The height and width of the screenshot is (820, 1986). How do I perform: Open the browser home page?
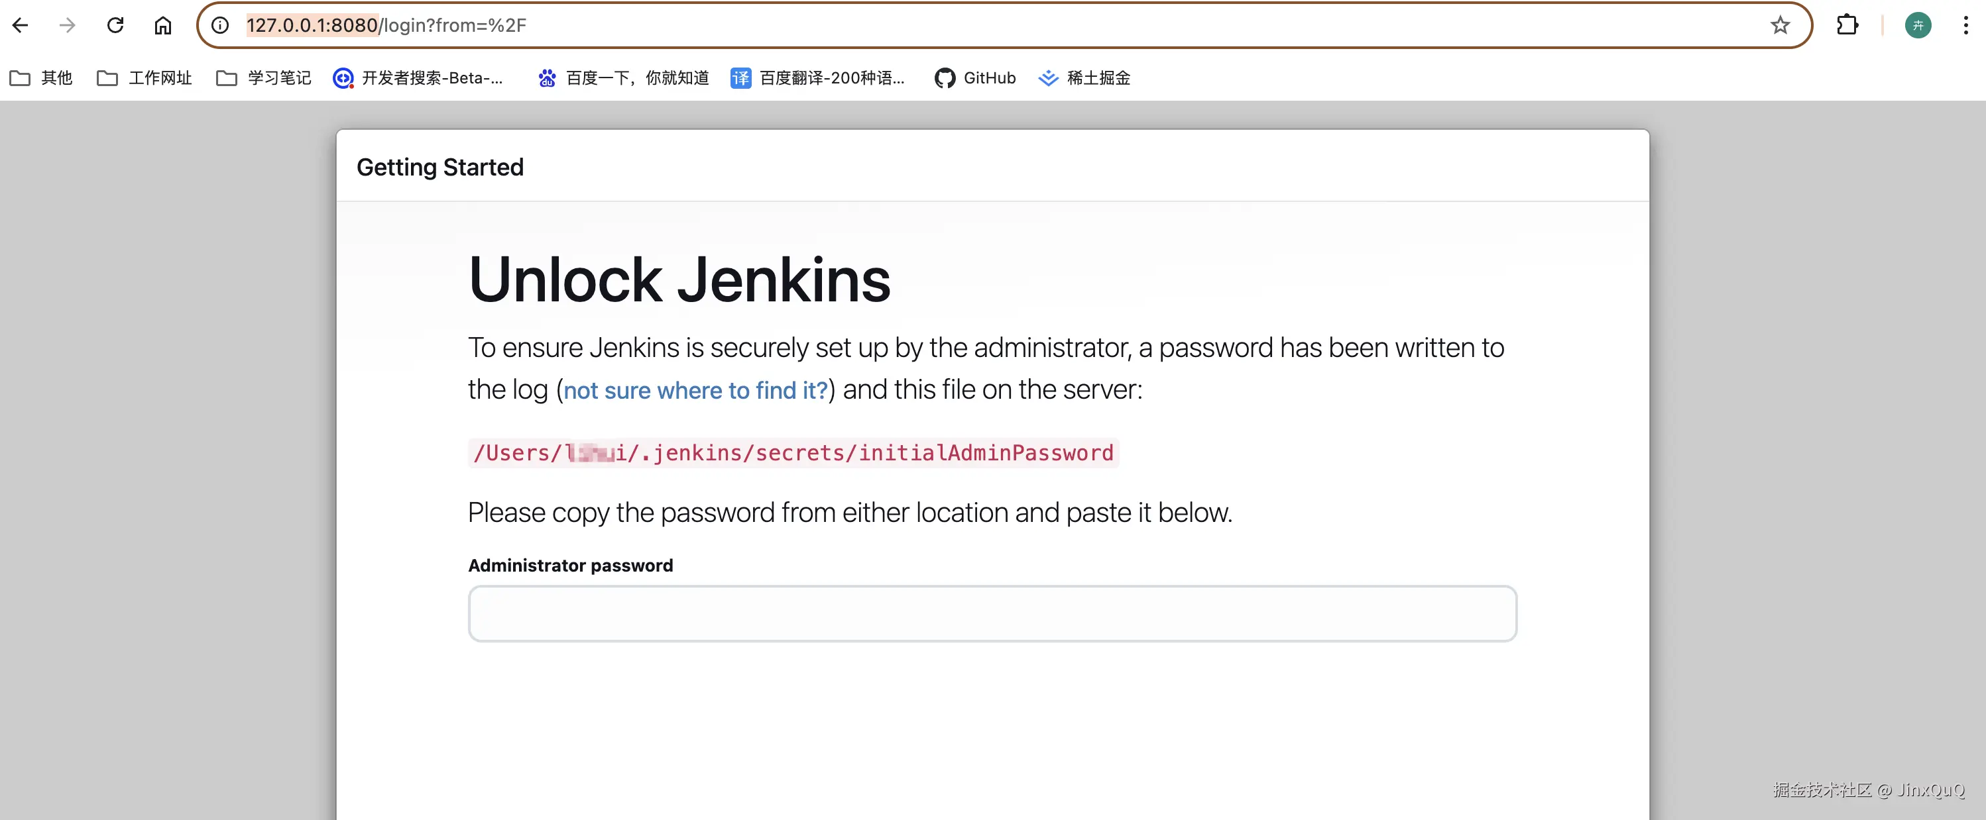click(x=162, y=25)
